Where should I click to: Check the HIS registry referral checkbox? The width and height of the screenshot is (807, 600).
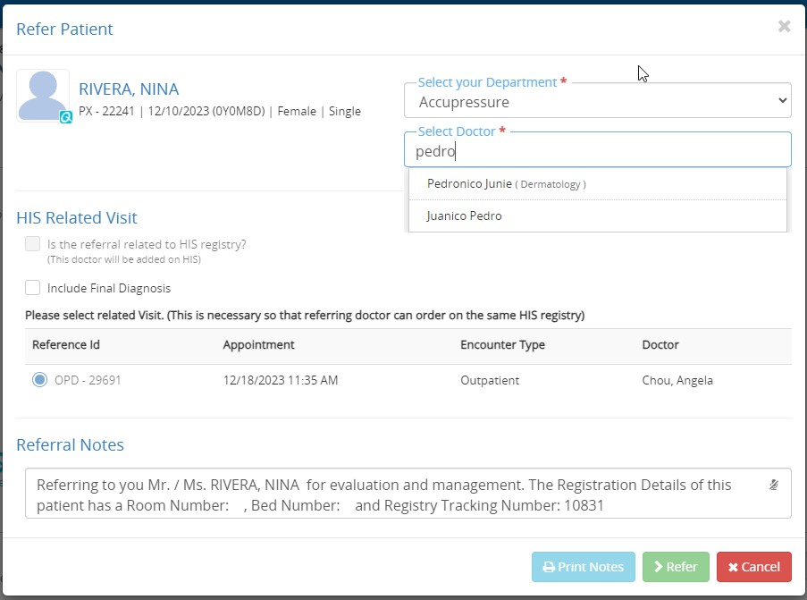click(x=33, y=244)
